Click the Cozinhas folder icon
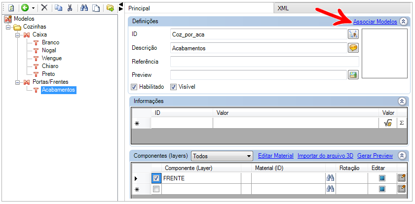This screenshot has height=204, width=415. pos(17,27)
